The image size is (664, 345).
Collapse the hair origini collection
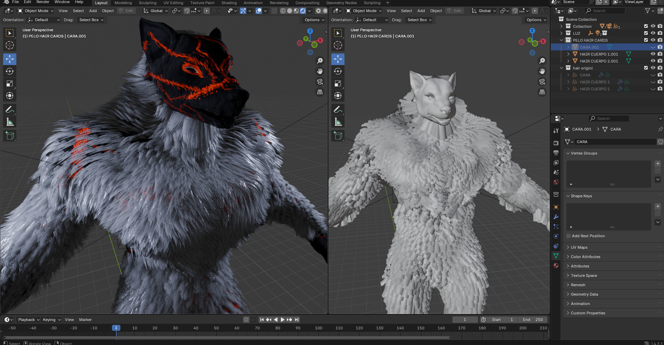562,68
